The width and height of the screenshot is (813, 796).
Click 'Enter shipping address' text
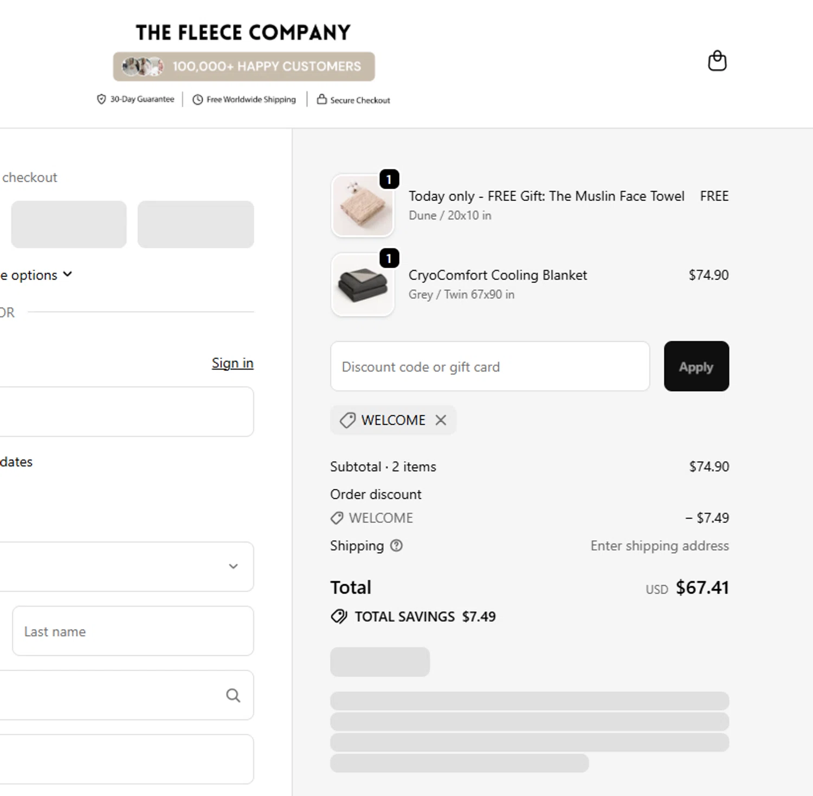(660, 546)
